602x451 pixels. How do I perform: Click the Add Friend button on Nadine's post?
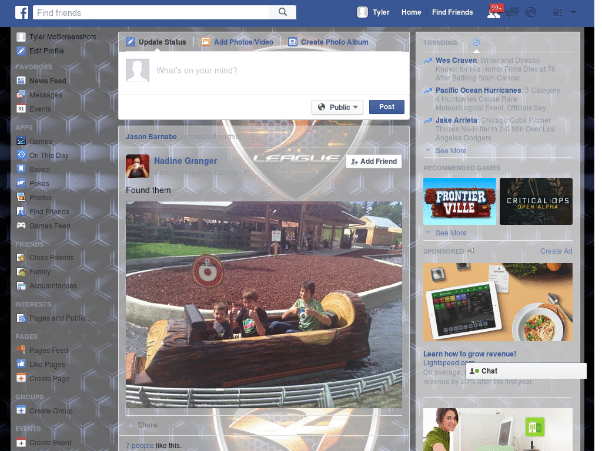click(x=374, y=161)
